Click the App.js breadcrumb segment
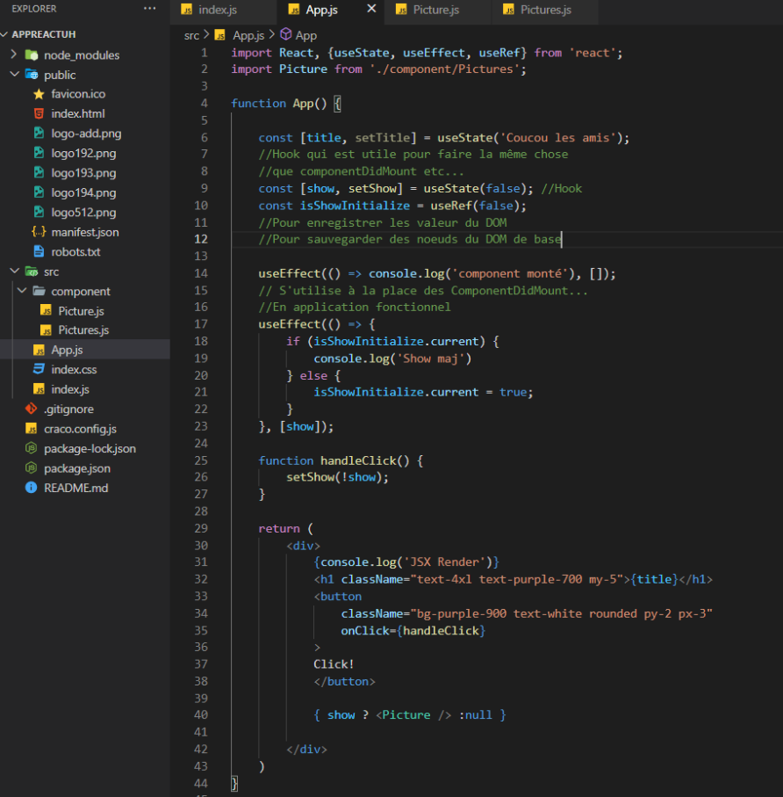Viewport: 783px width, 797px height. pyautogui.click(x=248, y=35)
